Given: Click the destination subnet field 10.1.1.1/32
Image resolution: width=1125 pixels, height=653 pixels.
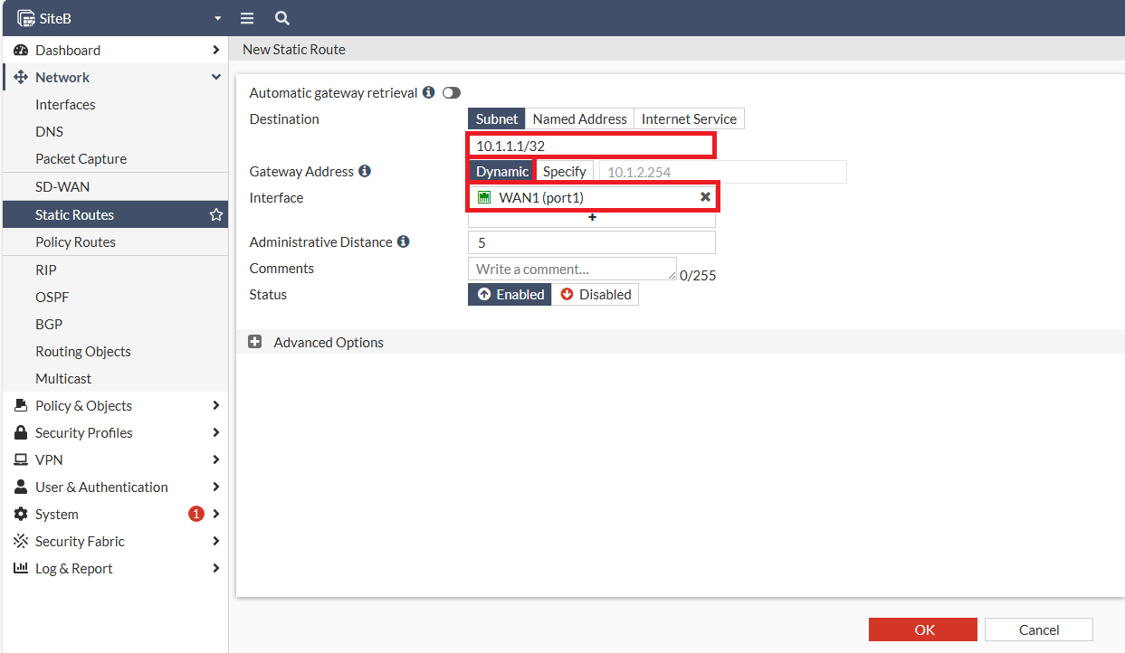Looking at the screenshot, I should [592, 145].
